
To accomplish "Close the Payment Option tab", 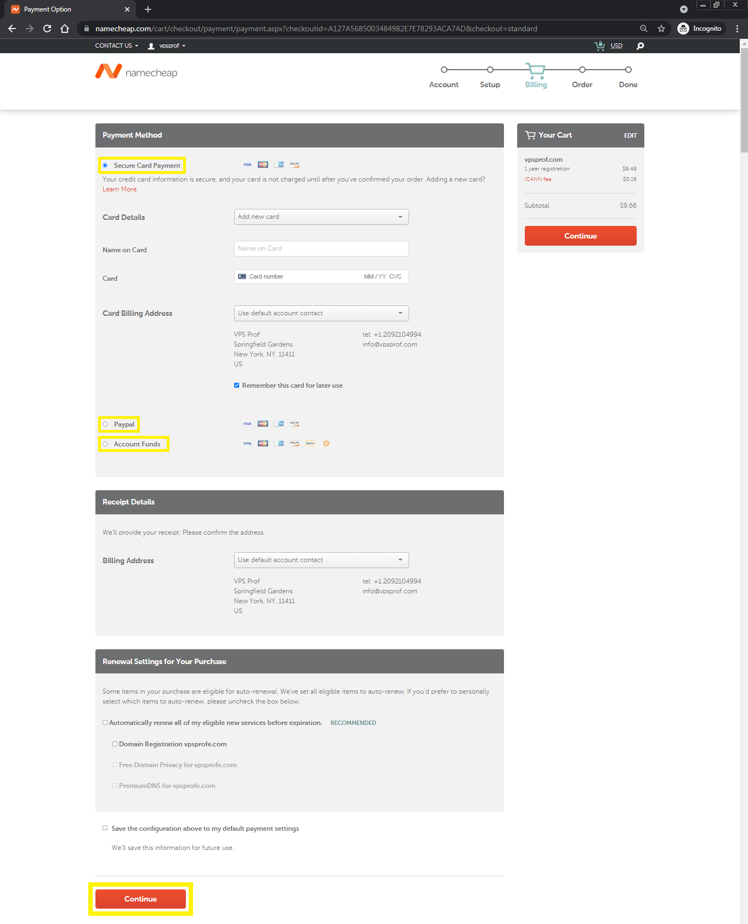I will 127,9.
